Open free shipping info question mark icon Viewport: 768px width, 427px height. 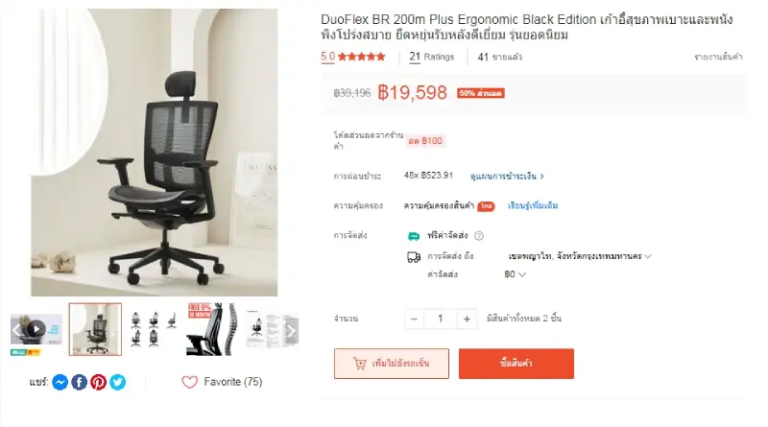tap(479, 236)
